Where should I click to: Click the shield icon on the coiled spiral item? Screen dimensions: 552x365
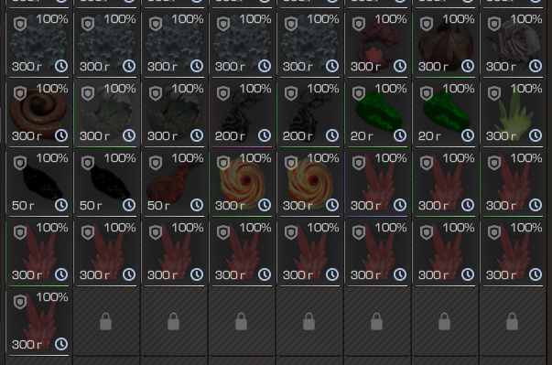pos(20,93)
